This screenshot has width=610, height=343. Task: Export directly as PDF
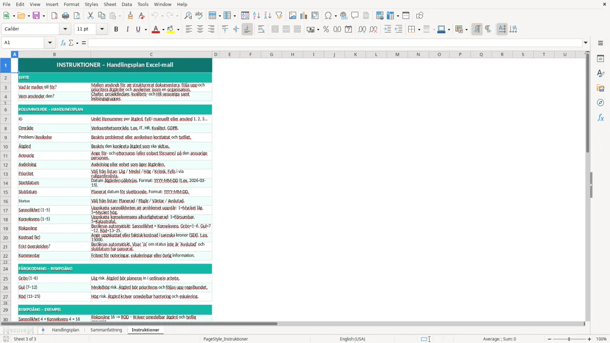54,16
